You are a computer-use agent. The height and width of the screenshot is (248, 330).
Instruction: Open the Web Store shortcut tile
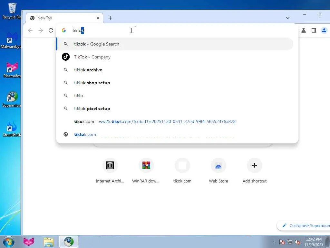click(218, 170)
